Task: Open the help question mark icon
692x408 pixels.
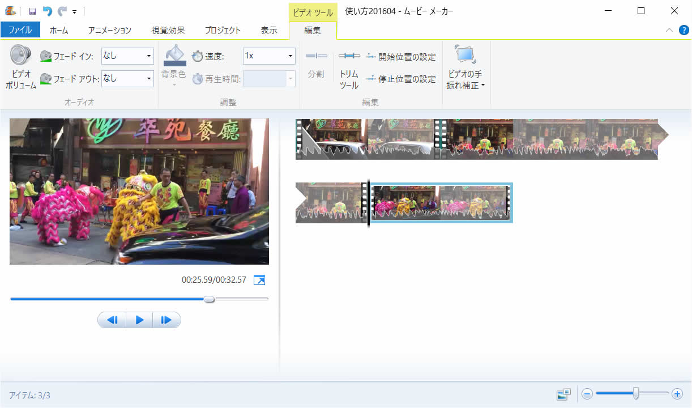Action: 684,30
